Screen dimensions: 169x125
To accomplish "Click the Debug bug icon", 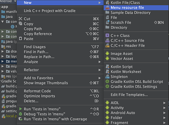I will pos(21,114).
